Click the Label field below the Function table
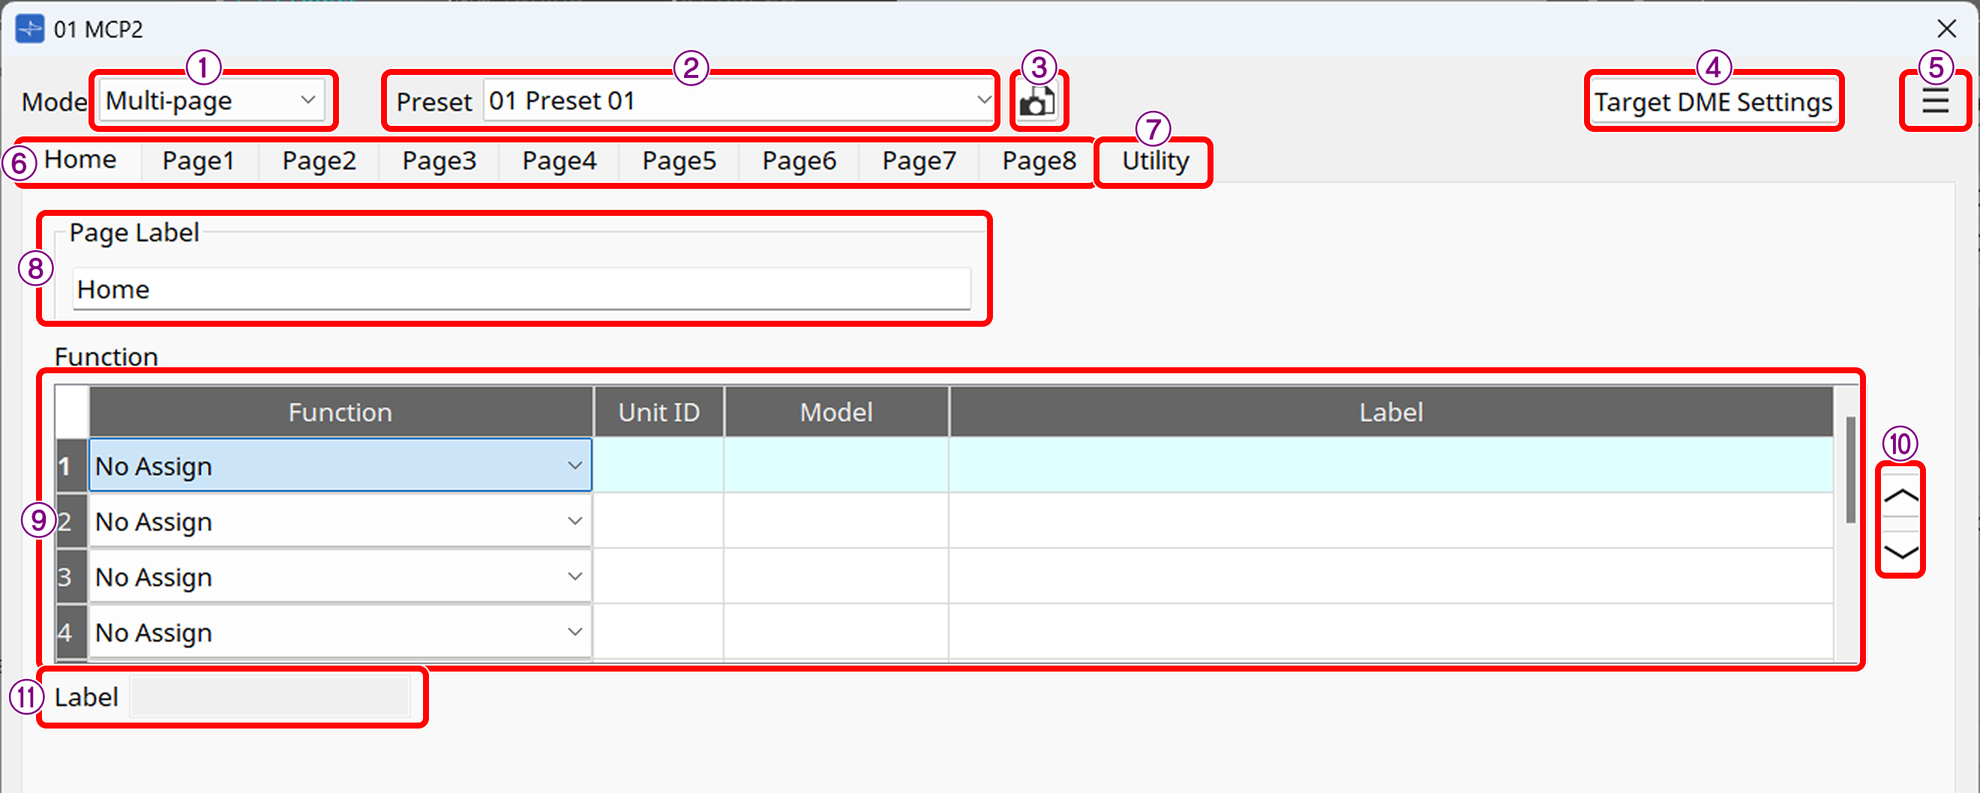 pyautogui.click(x=270, y=696)
